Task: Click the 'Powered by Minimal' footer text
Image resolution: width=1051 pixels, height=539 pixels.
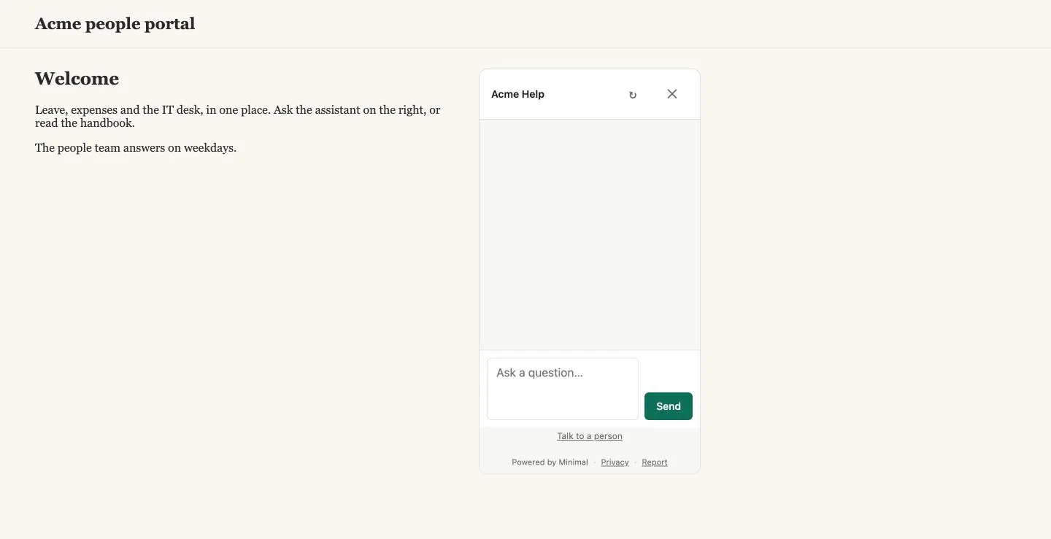Action: 550,462
